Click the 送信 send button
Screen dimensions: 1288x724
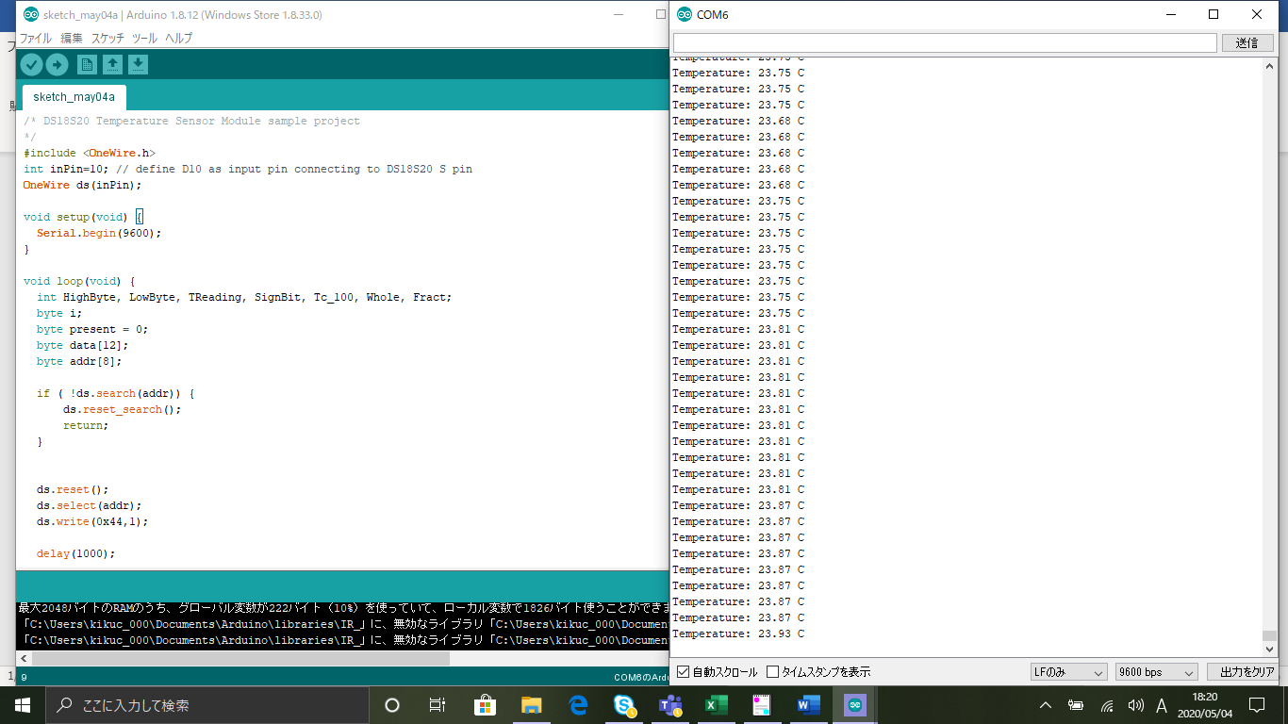[1247, 42]
